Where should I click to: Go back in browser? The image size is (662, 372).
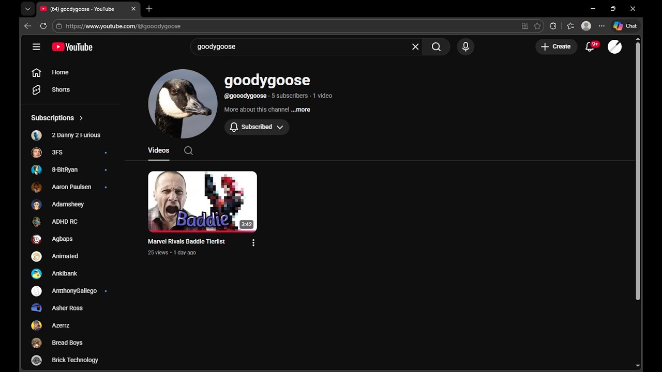pos(28,26)
